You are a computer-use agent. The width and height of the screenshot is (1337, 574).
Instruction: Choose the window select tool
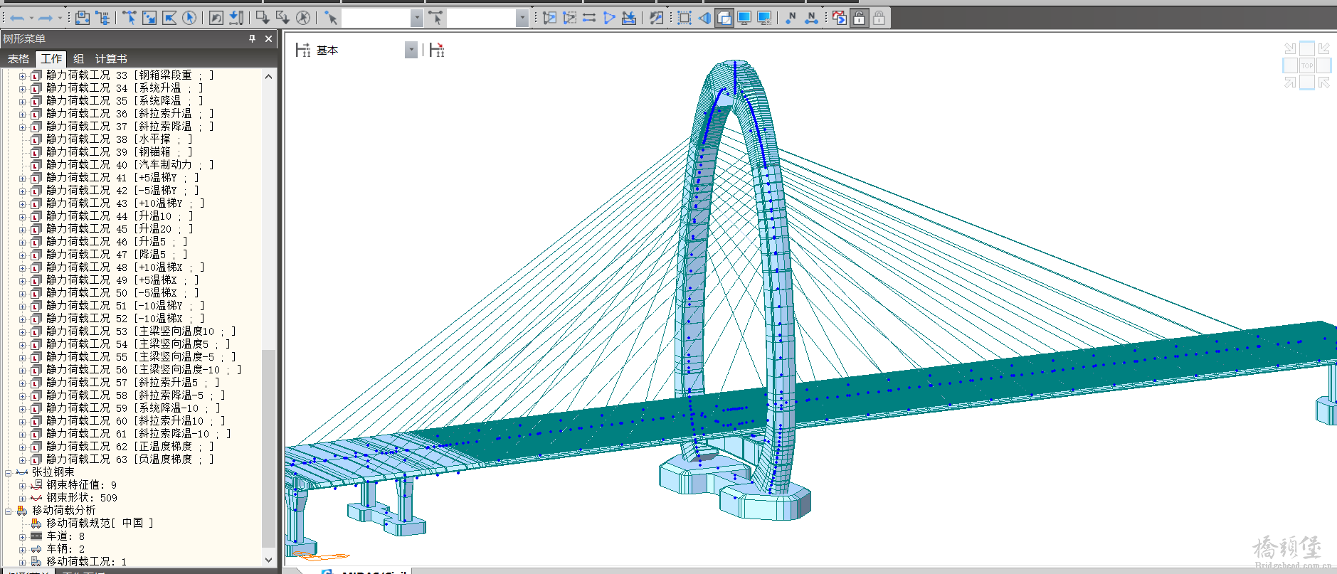point(149,18)
